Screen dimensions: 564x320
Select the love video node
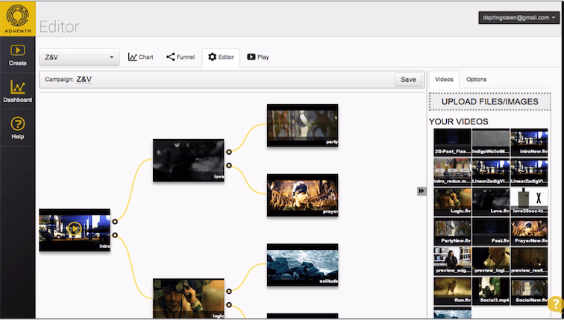(x=189, y=160)
